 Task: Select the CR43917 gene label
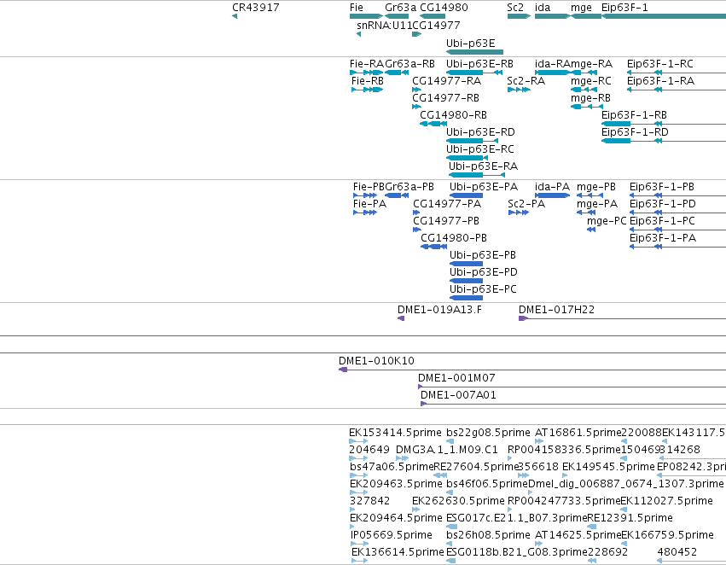click(256, 8)
